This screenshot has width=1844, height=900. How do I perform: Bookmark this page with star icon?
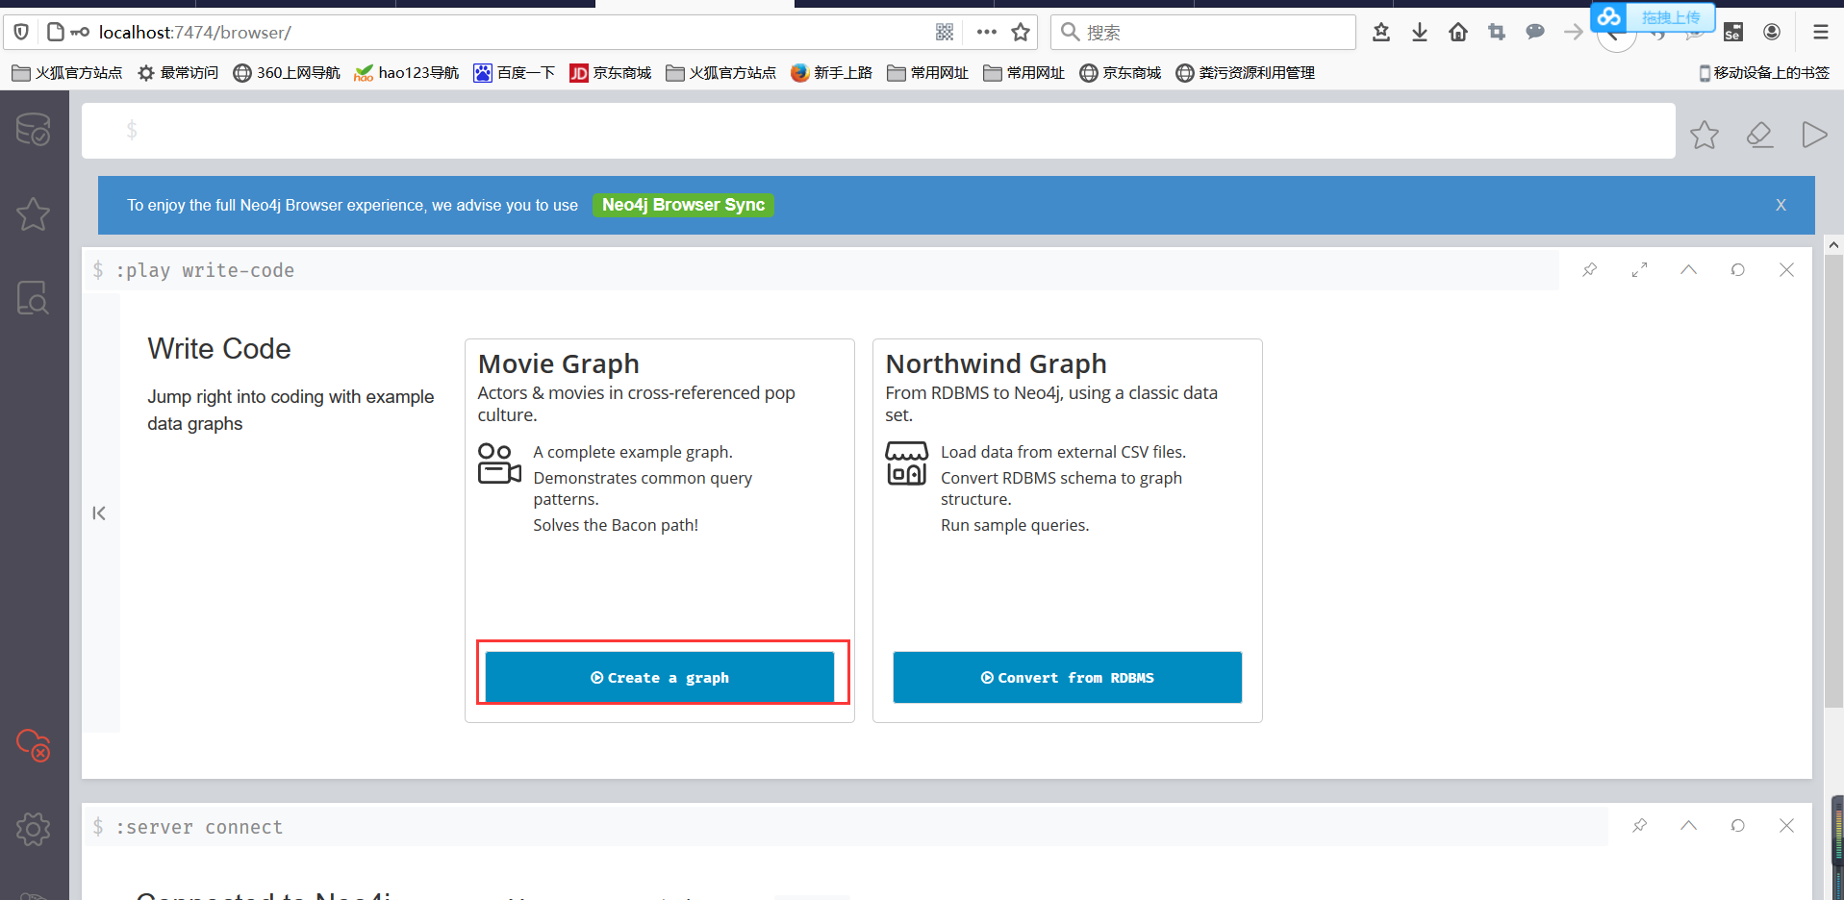(1021, 33)
